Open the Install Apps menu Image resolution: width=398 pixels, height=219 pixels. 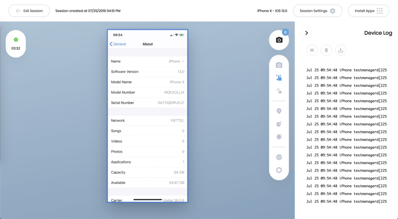tap(368, 11)
